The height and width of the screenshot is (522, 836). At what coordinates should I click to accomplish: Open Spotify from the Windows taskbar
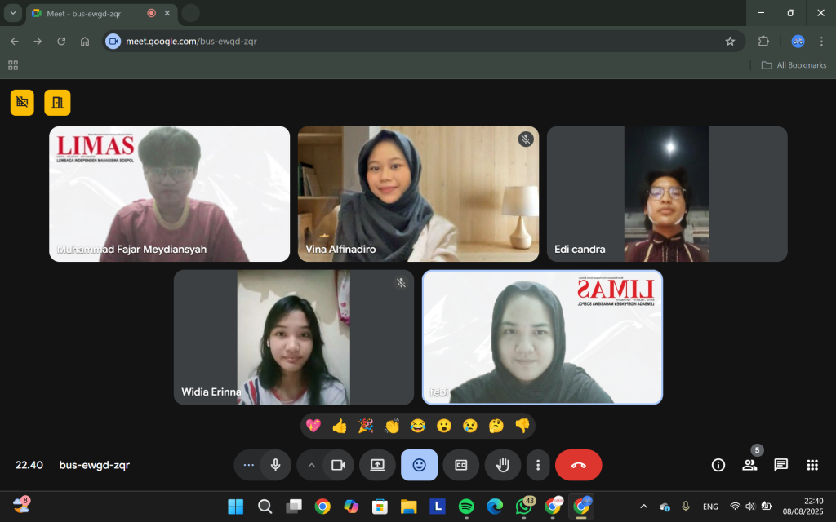[x=466, y=507]
